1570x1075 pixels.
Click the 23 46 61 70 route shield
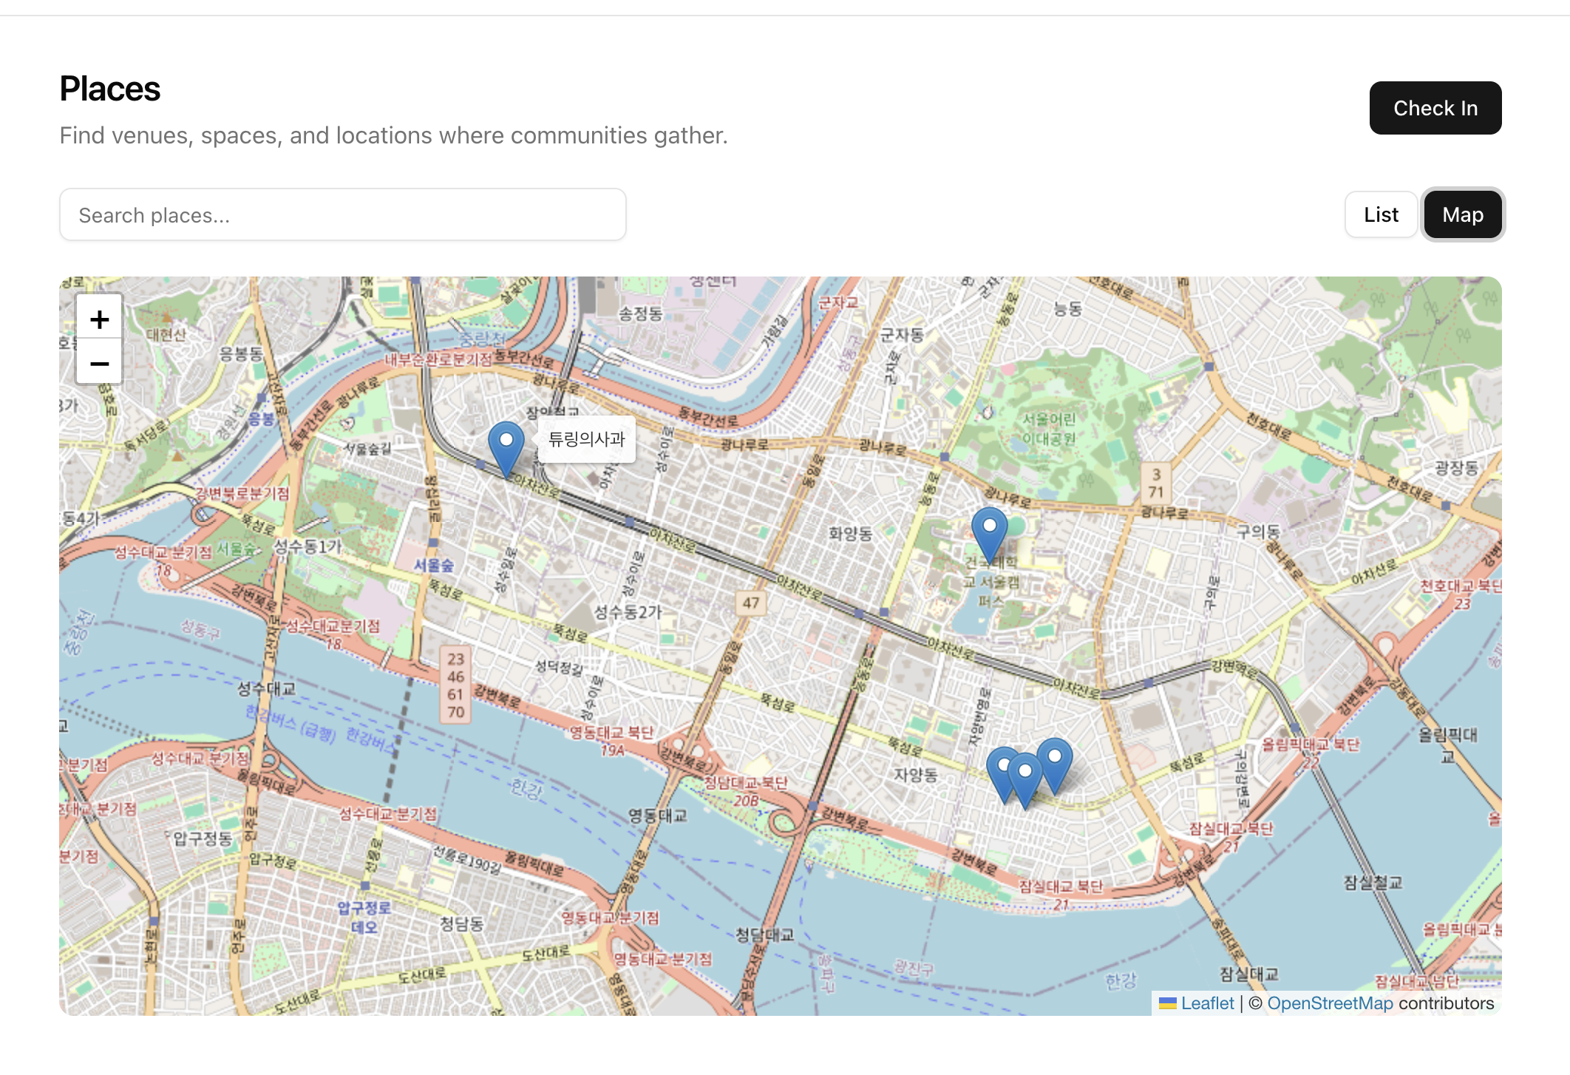pos(455,685)
